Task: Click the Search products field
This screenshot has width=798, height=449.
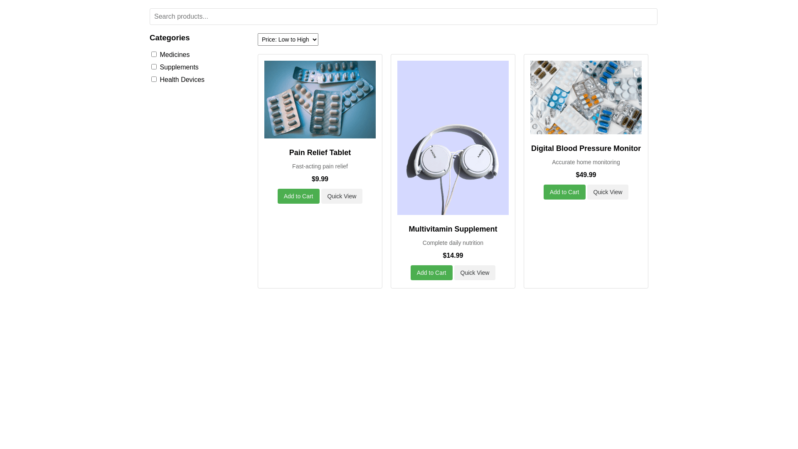Action: [403, 17]
